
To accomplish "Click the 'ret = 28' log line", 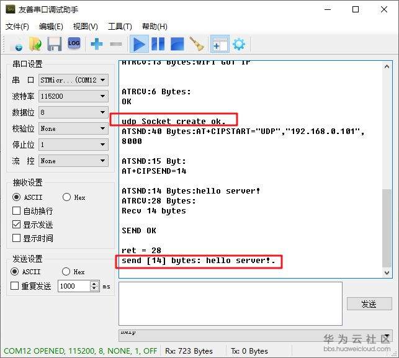I will tap(141, 251).
